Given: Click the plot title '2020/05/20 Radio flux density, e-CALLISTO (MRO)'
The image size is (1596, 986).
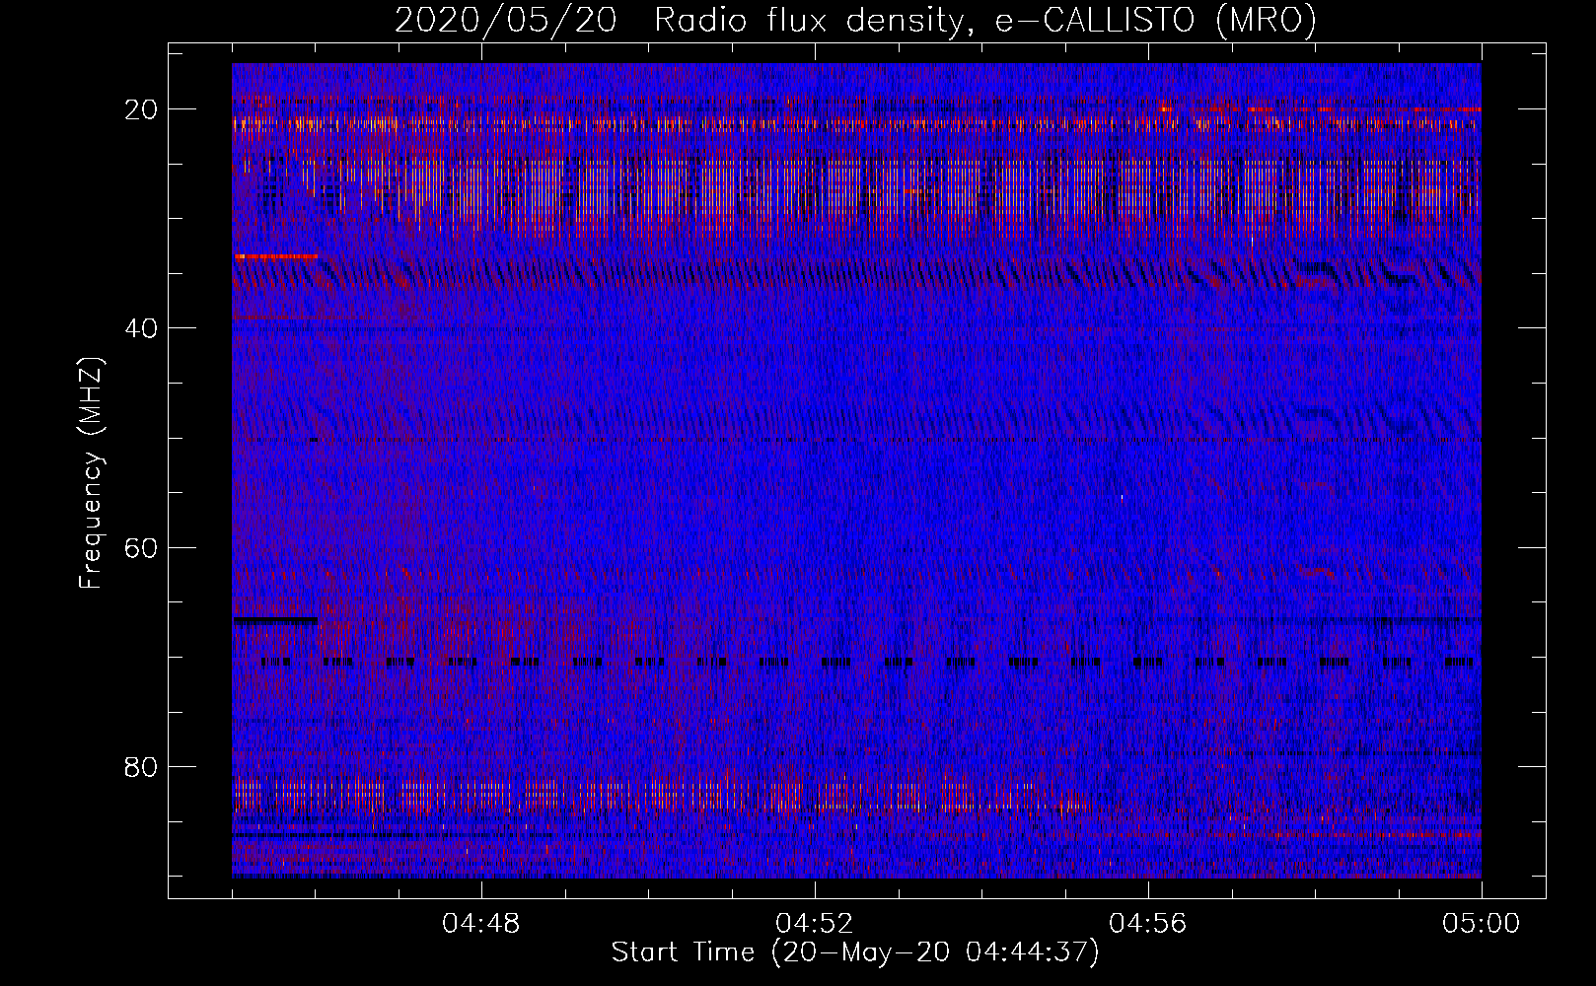Looking at the screenshot, I should click(x=855, y=20).
